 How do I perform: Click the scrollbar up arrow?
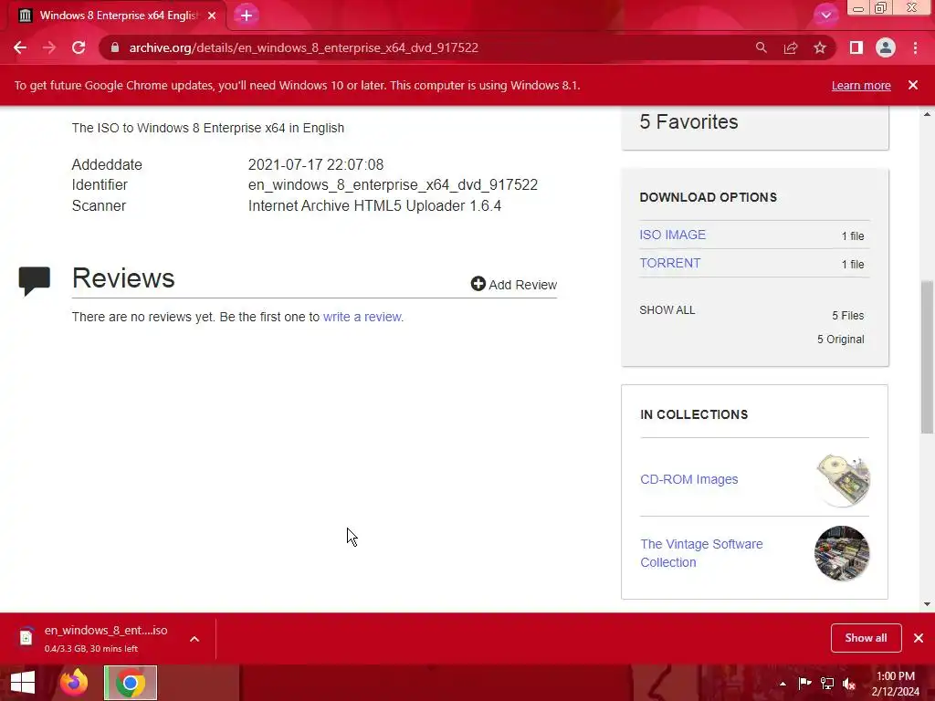927,114
